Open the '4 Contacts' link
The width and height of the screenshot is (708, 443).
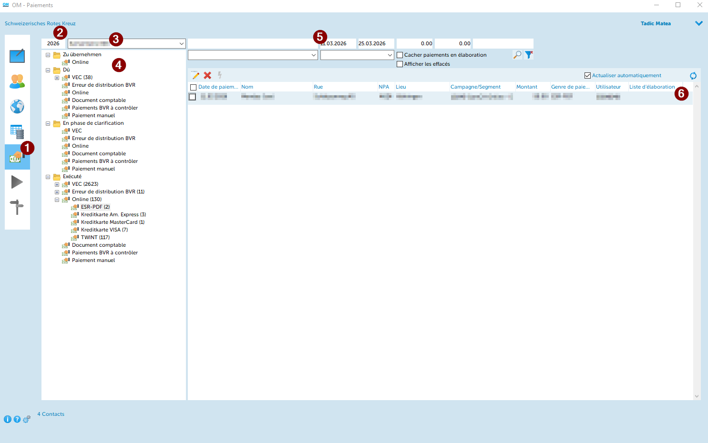[x=51, y=414]
